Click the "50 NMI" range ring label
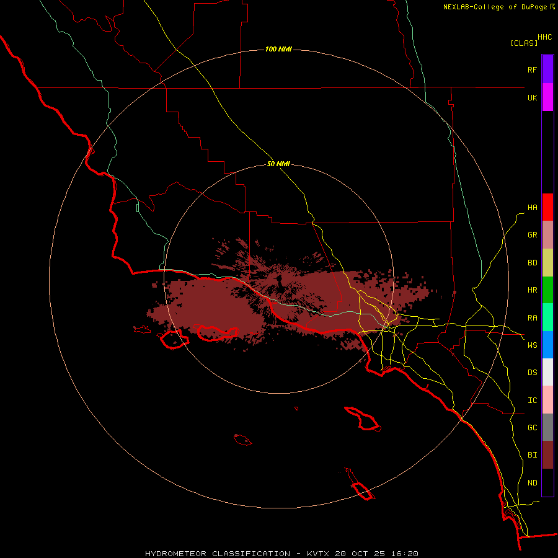This screenshot has height=558, width=558. [x=278, y=164]
